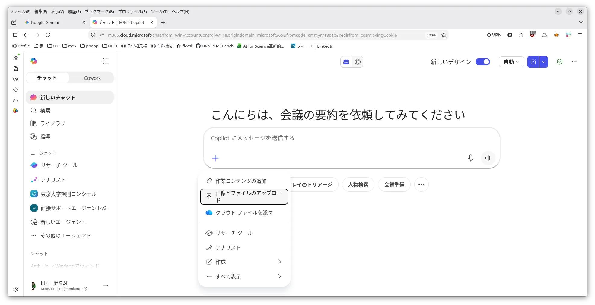
Task: Open browser history clock sidebar icon
Action: tap(16, 79)
